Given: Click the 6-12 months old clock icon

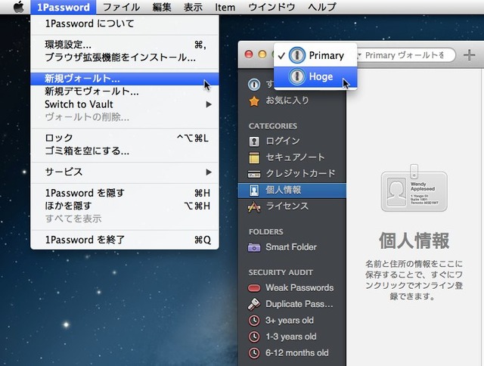Looking at the screenshot, I should click(254, 353).
